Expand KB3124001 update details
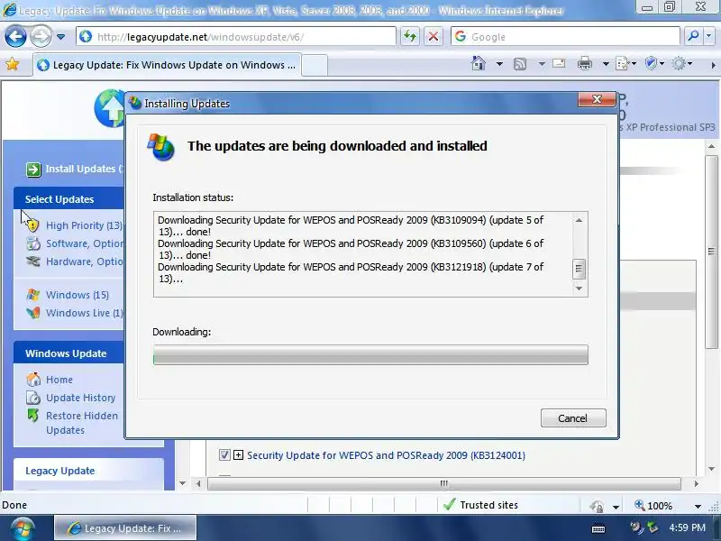Image resolution: width=721 pixels, height=541 pixels. [x=238, y=455]
